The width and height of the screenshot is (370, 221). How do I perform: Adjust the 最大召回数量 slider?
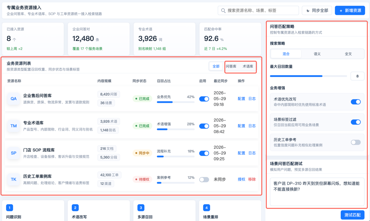tap(308, 76)
